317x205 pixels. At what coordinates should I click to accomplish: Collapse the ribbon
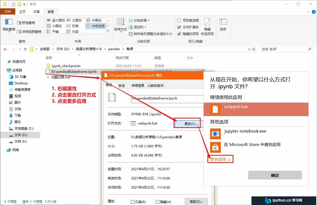pos(308,12)
